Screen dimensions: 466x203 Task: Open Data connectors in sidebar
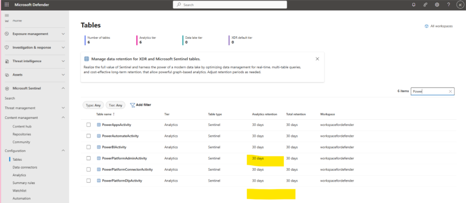pyautogui.click(x=25, y=167)
